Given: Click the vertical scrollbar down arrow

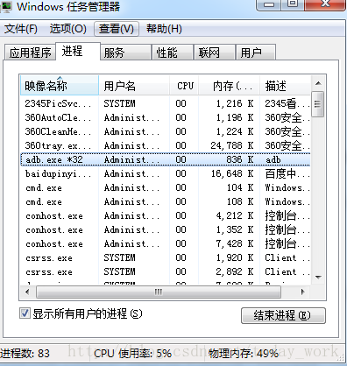Looking at the screenshot, I should pyautogui.click(x=318, y=277).
